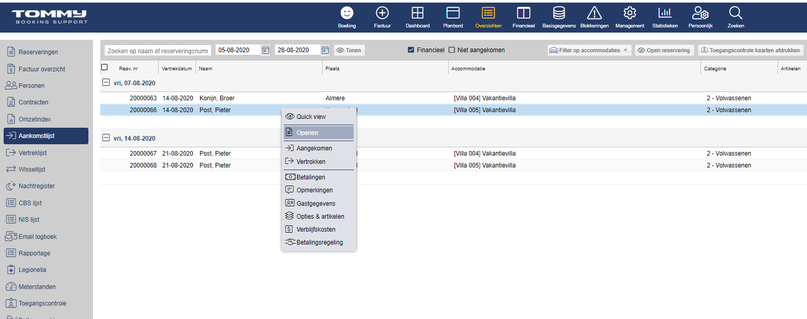Open the Persoonlijk user settings icon
Screen dimensions: 807x319
click(701, 13)
